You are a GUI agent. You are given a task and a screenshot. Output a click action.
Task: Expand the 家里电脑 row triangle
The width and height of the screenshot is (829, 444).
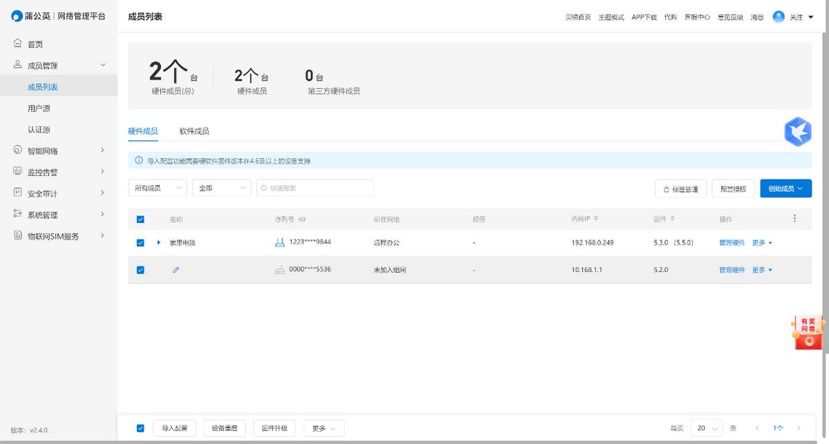click(159, 243)
